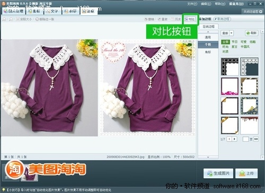This screenshot has width=265, height=193.
Task: Filter borders by 中国风 Chinese style
Action: click(x=245, y=47)
